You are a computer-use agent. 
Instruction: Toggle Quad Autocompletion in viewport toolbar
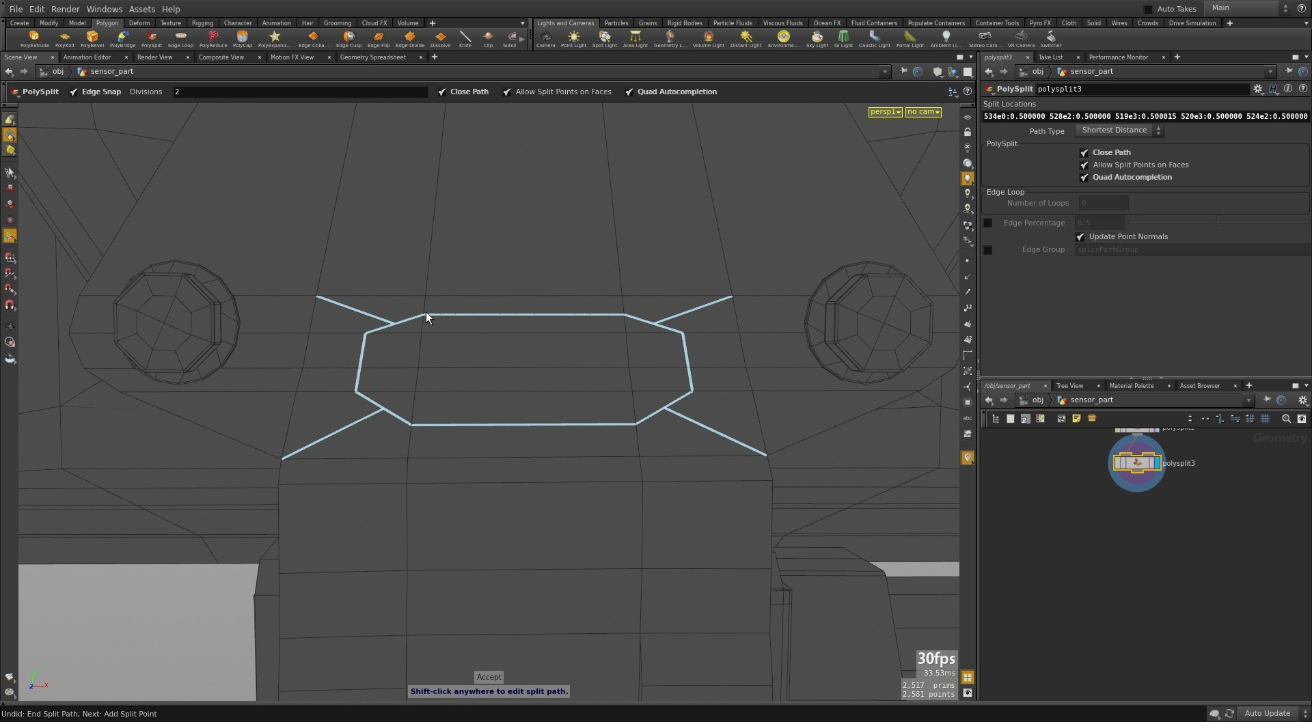click(x=629, y=92)
